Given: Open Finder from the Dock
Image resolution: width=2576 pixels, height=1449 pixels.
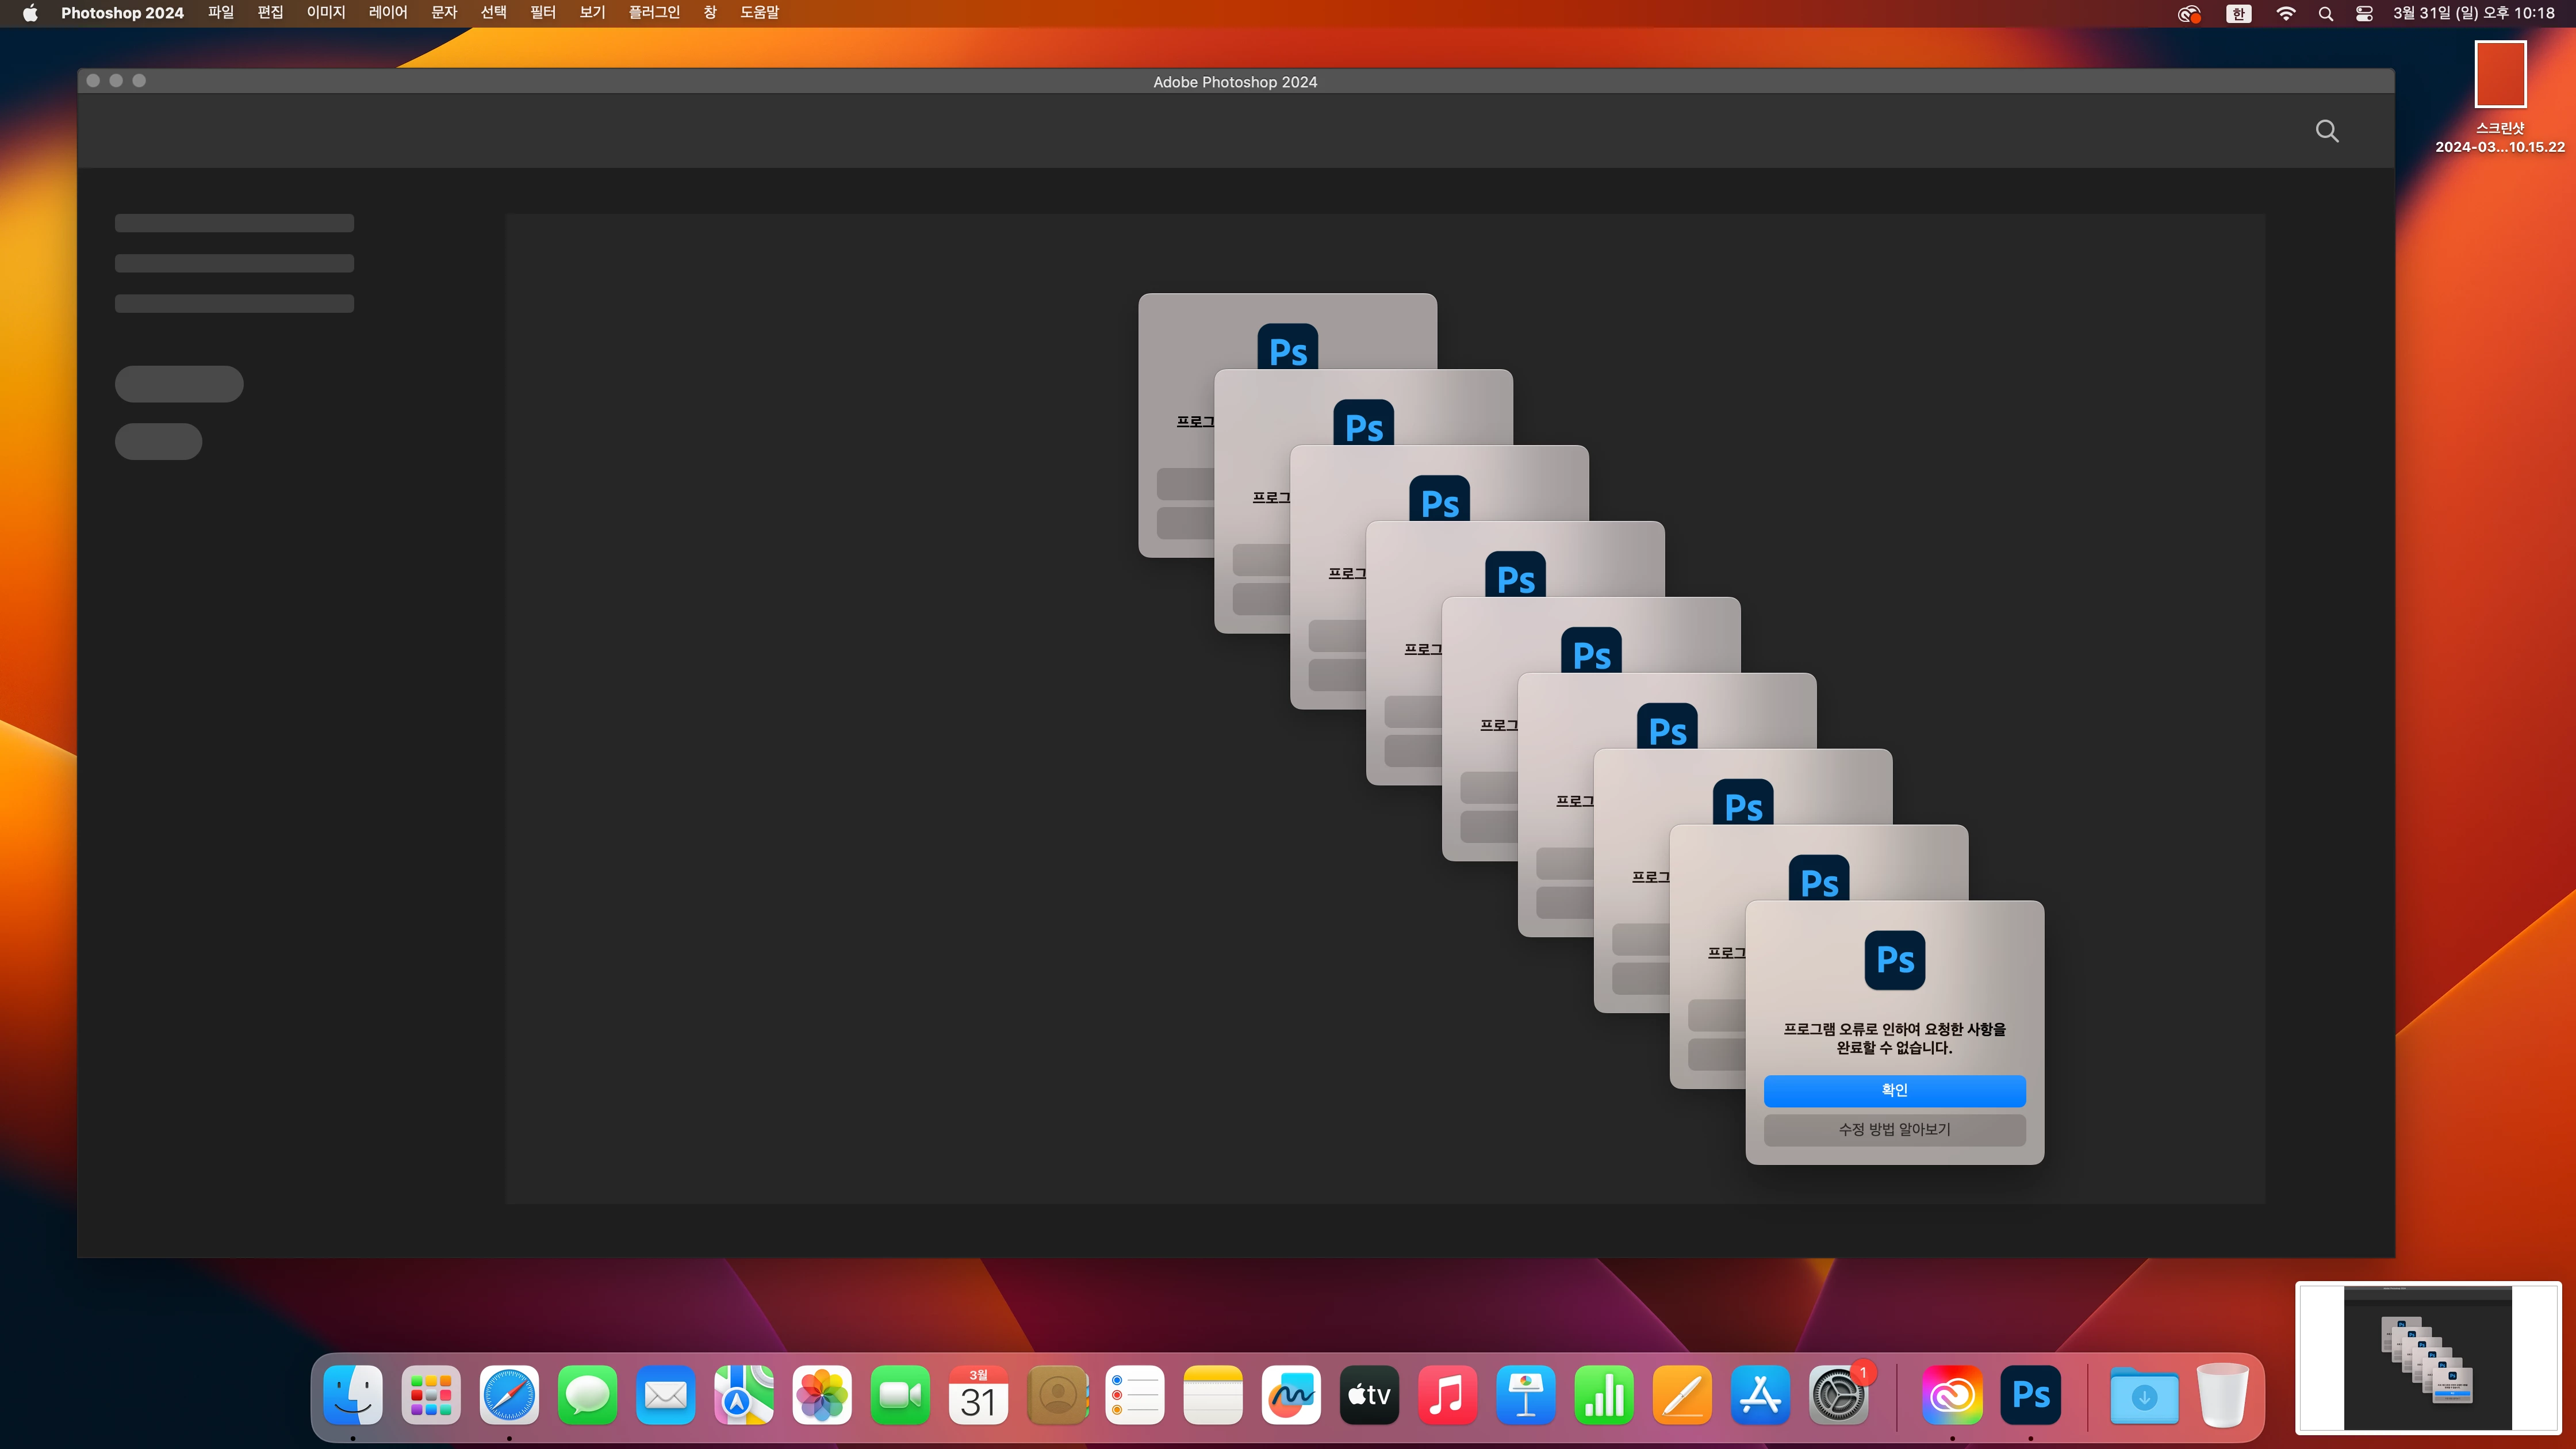Looking at the screenshot, I should click(x=353, y=1394).
